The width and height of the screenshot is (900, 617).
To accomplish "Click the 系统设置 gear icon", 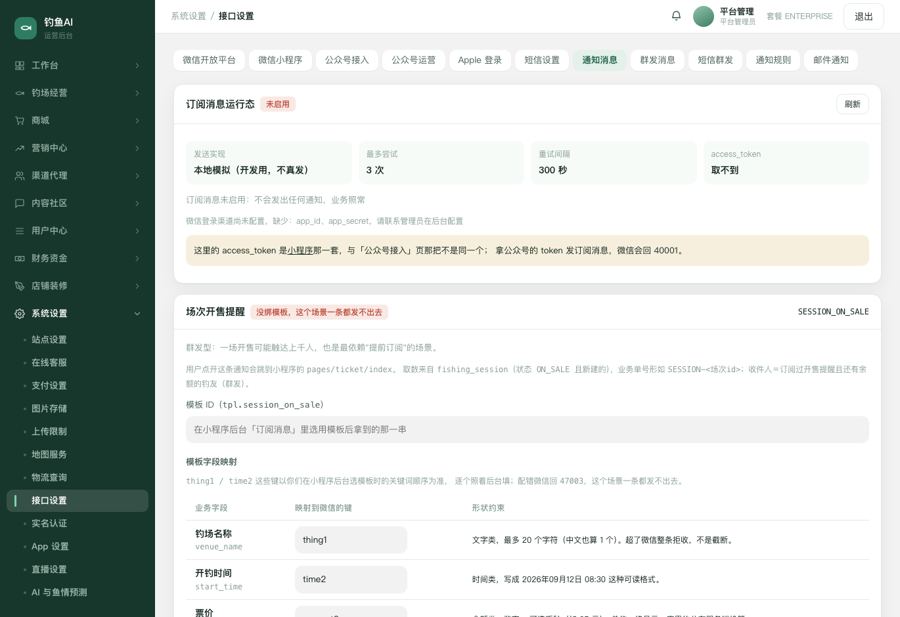I will pos(20,314).
